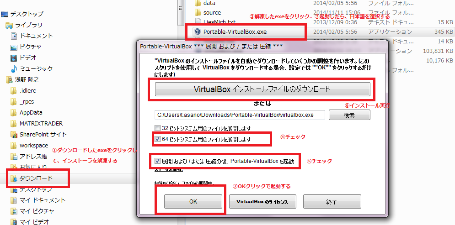Click the マイ ピクチャ folder icon

click(14, 211)
